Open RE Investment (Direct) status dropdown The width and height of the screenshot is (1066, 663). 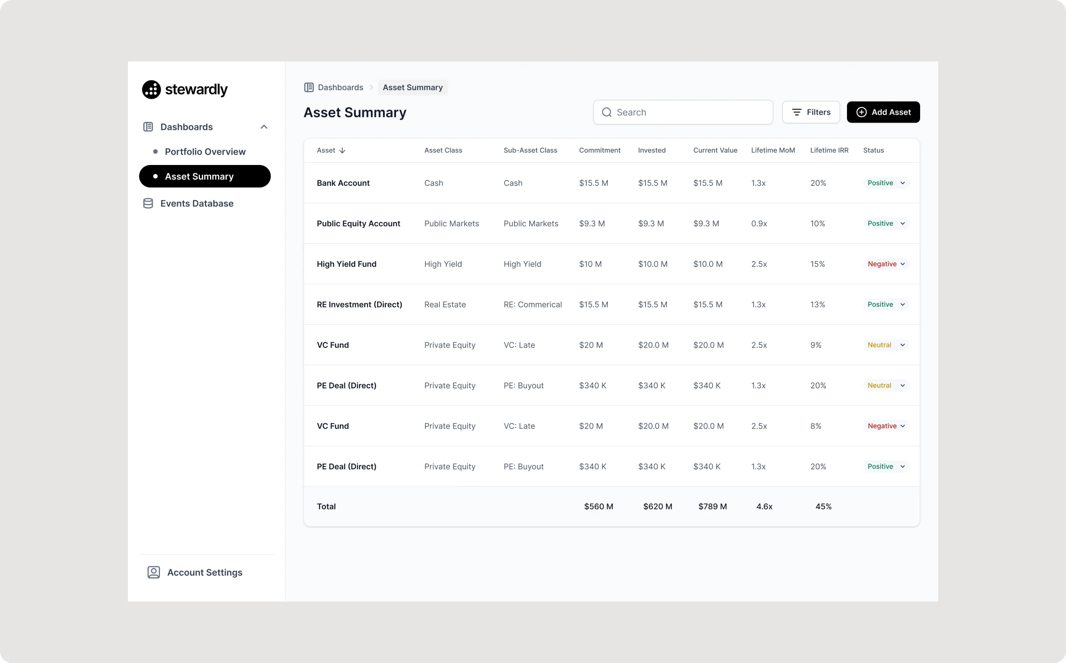pyautogui.click(x=902, y=304)
